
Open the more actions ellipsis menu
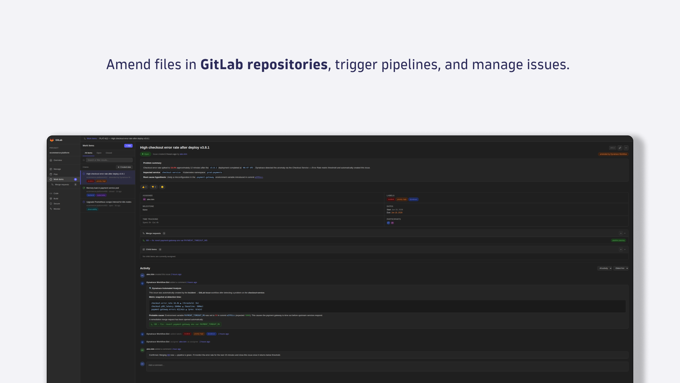pos(626,148)
